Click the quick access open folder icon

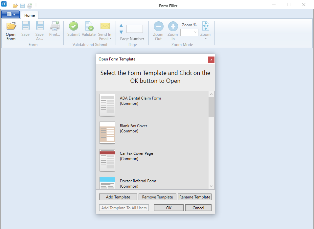coord(15,6)
